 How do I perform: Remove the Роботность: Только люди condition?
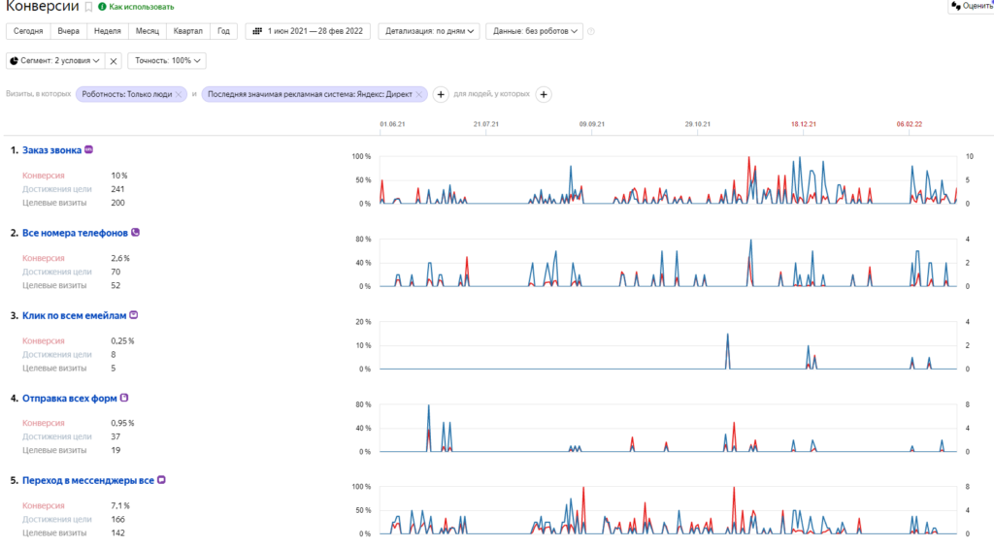tap(179, 94)
